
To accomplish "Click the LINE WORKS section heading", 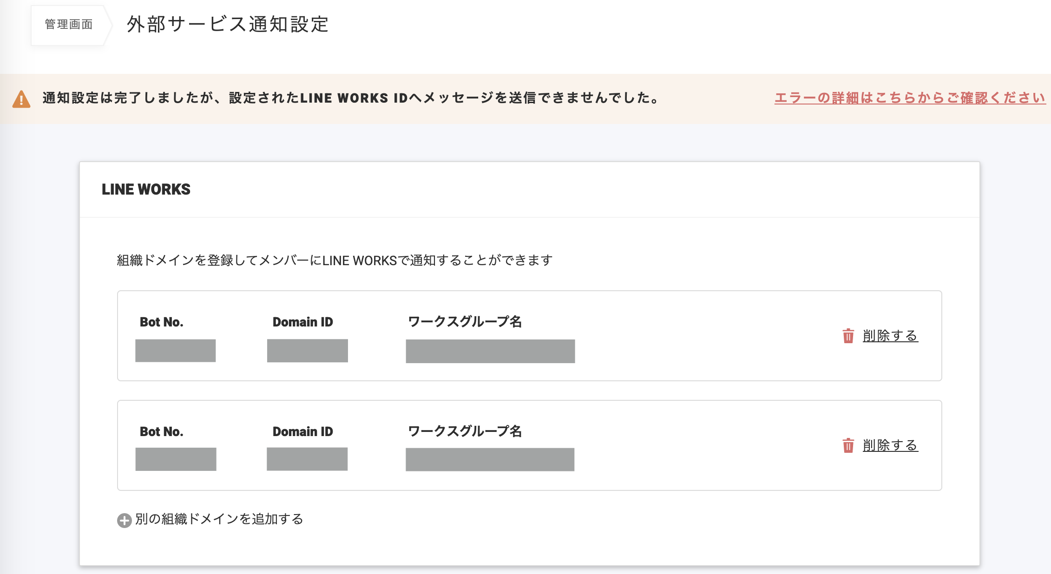I will click(x=146, y=189).
